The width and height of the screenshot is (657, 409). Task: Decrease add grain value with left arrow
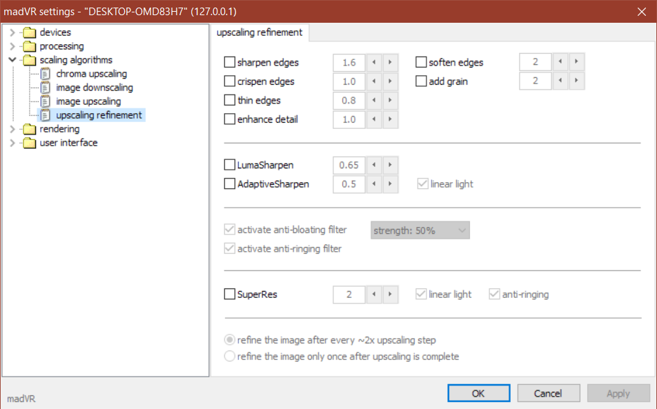560,81
